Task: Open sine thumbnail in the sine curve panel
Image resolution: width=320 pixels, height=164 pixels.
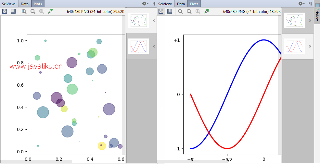Action: tap(295, 46)
